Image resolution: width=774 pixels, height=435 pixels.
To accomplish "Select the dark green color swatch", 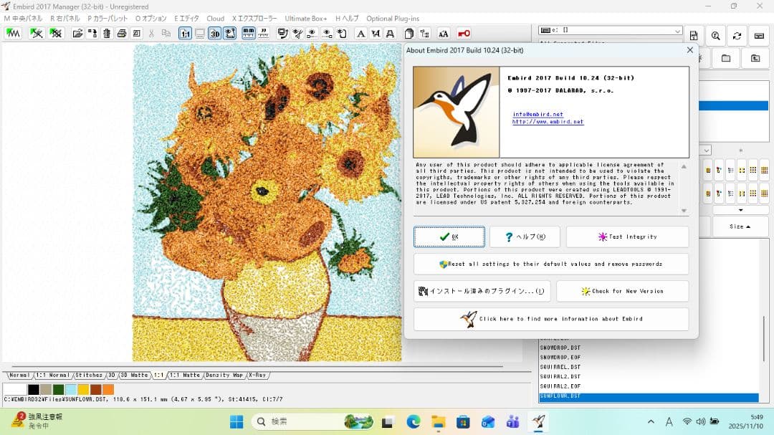I will coord(58,390).
